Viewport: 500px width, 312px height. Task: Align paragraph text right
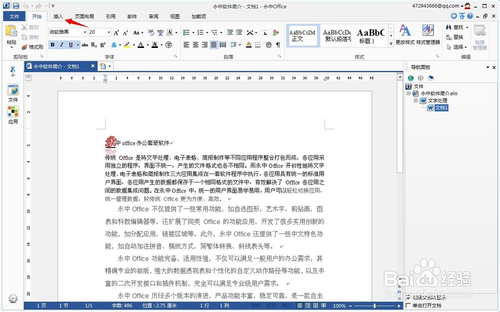(204, 44)
